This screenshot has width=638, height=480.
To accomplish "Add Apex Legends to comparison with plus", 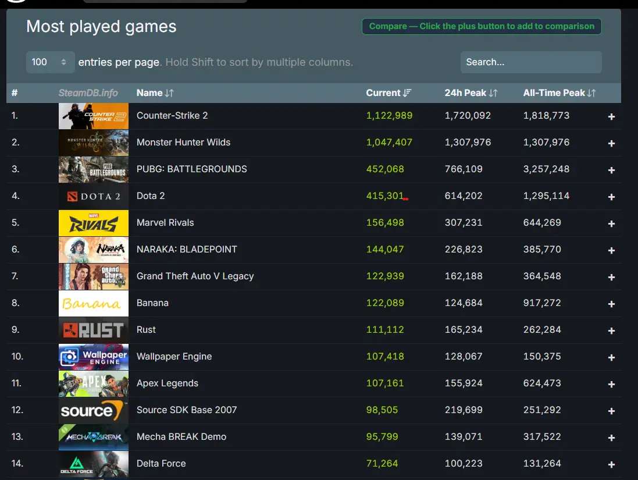I will point(611,385).
